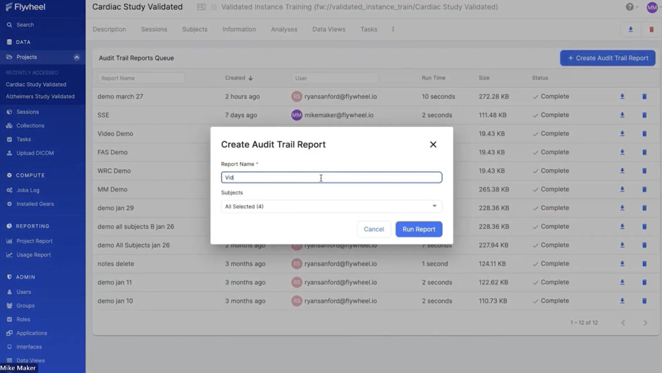Image resolution: width=662 pixels, height=373 pixels.
Task: Open the help question mark menu
Action: pos(630,7)
